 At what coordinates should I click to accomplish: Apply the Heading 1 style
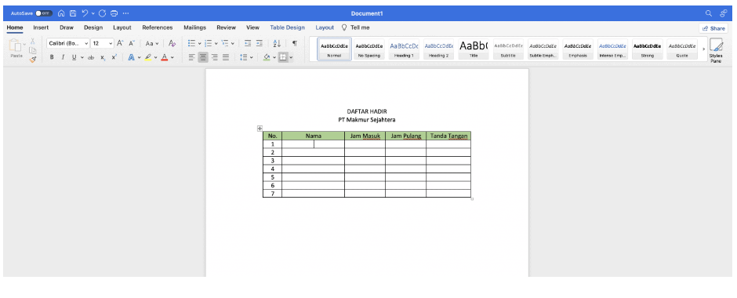click(x=404, y=49)
